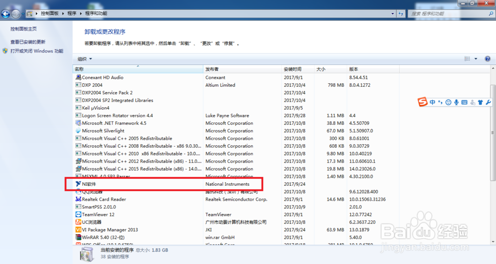
Task: Select Visual C++ 2010 x86 Redistributable icon
Action: (x=78, y=154)
